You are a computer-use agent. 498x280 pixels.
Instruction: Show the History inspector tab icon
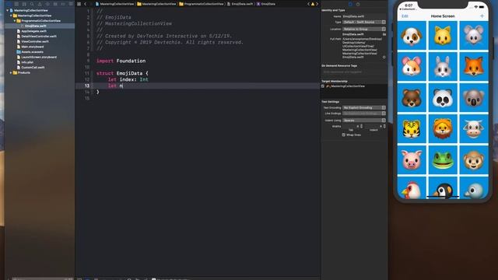[358, 4]
